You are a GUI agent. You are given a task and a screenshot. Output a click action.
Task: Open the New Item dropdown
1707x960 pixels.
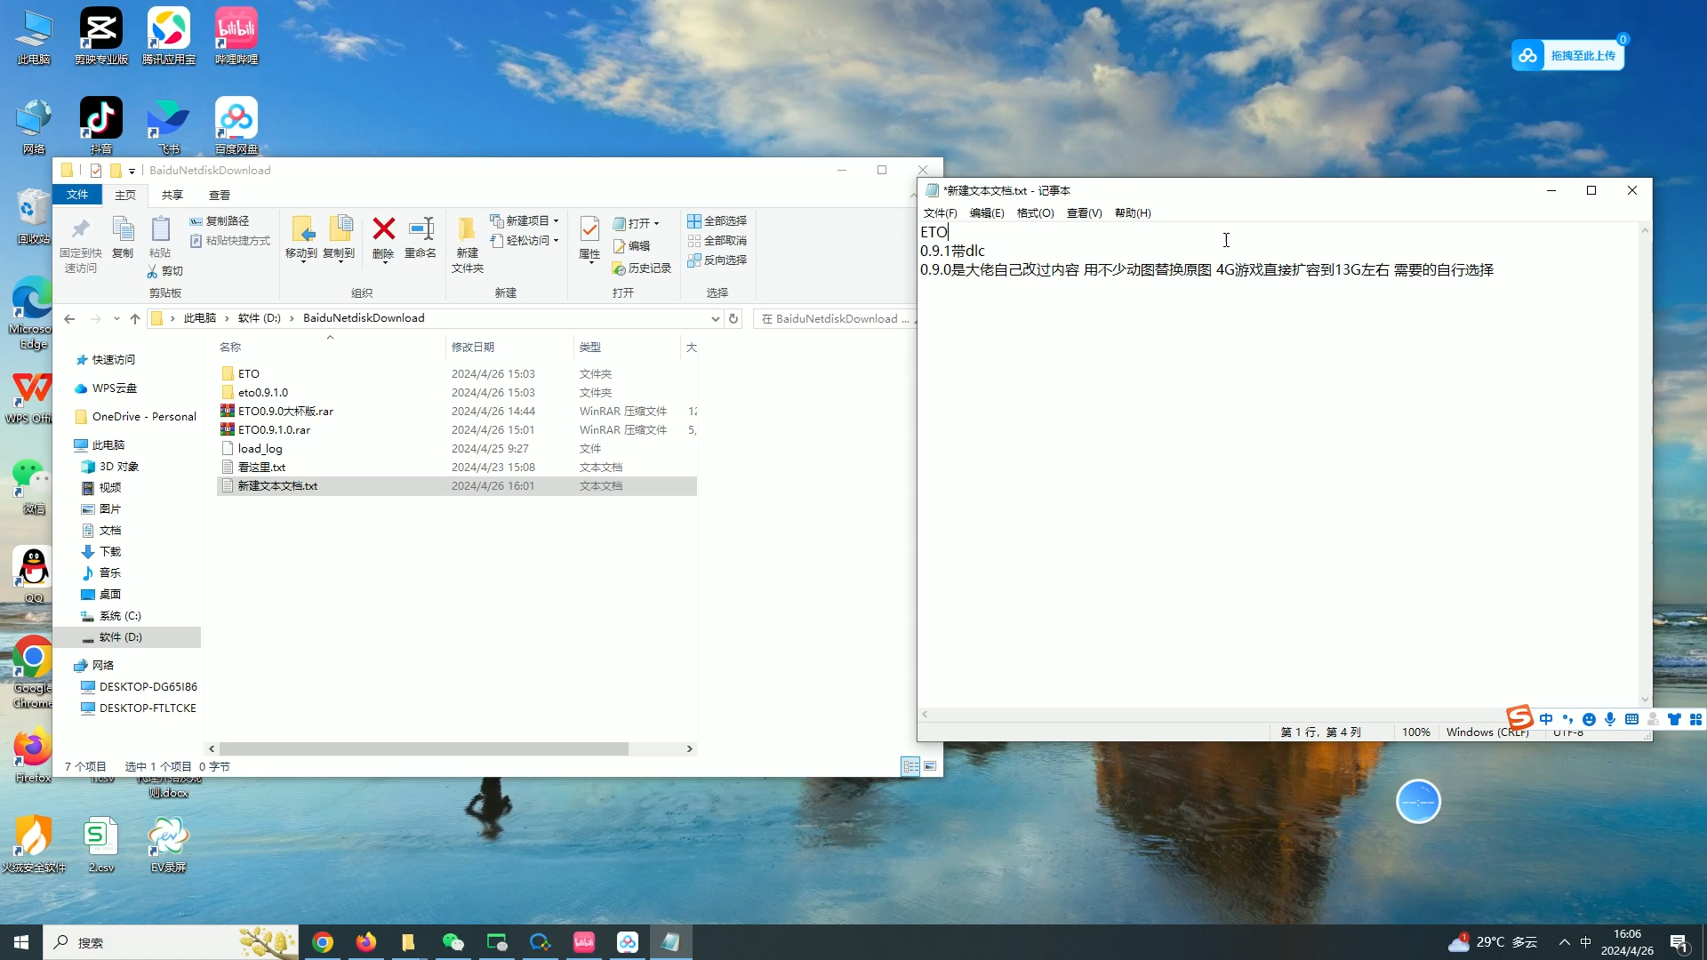pos(525,220)
